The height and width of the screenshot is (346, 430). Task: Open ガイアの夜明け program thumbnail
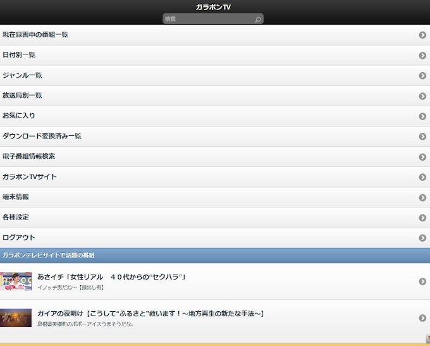pos(16,318)
